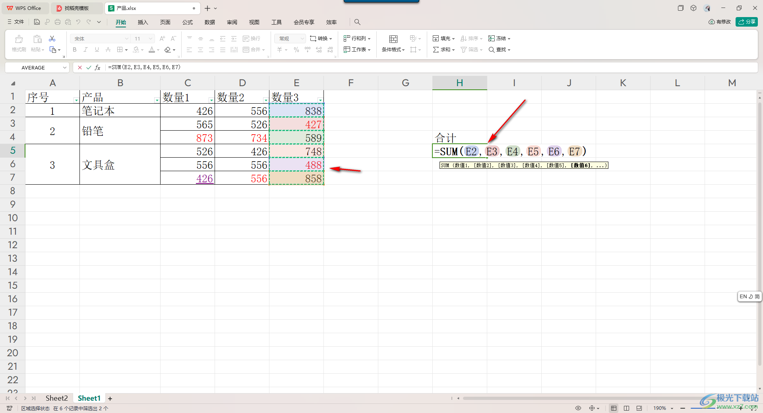Screen dimensions: 763x413
Task: Click the Decrease font size icon
Action: [x=173, y=39]
